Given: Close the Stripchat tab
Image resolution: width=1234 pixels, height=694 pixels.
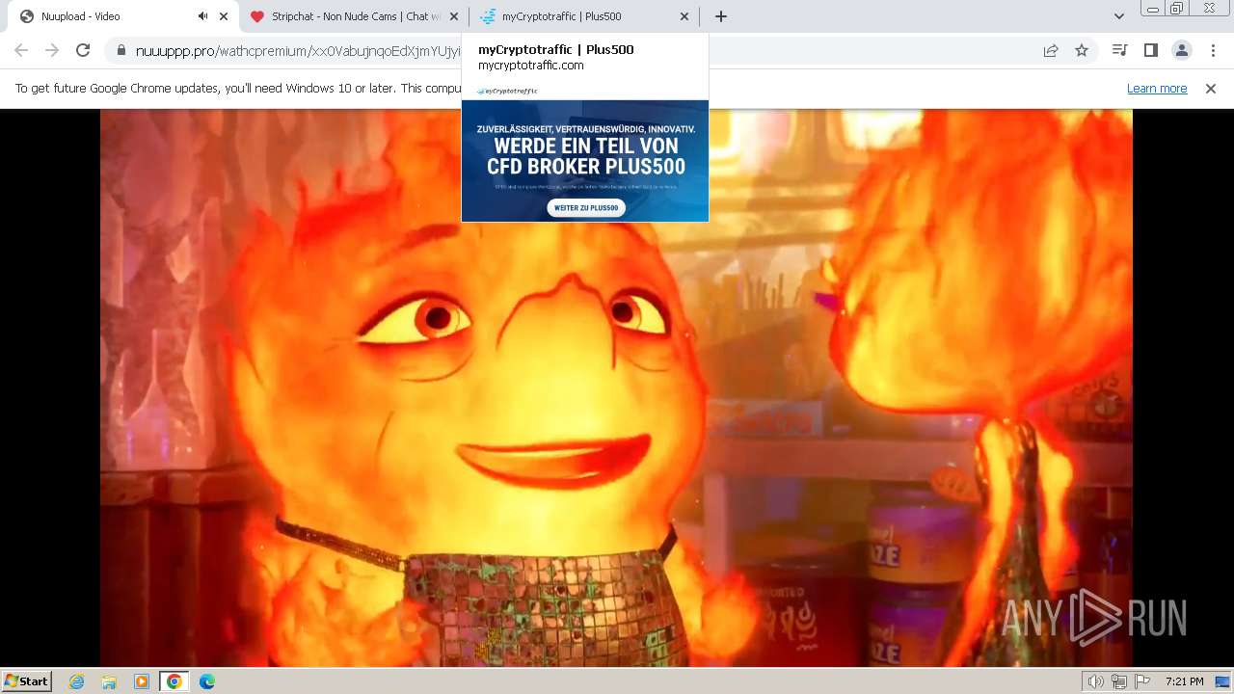Looking at the screenshot, I should [454, 16].
